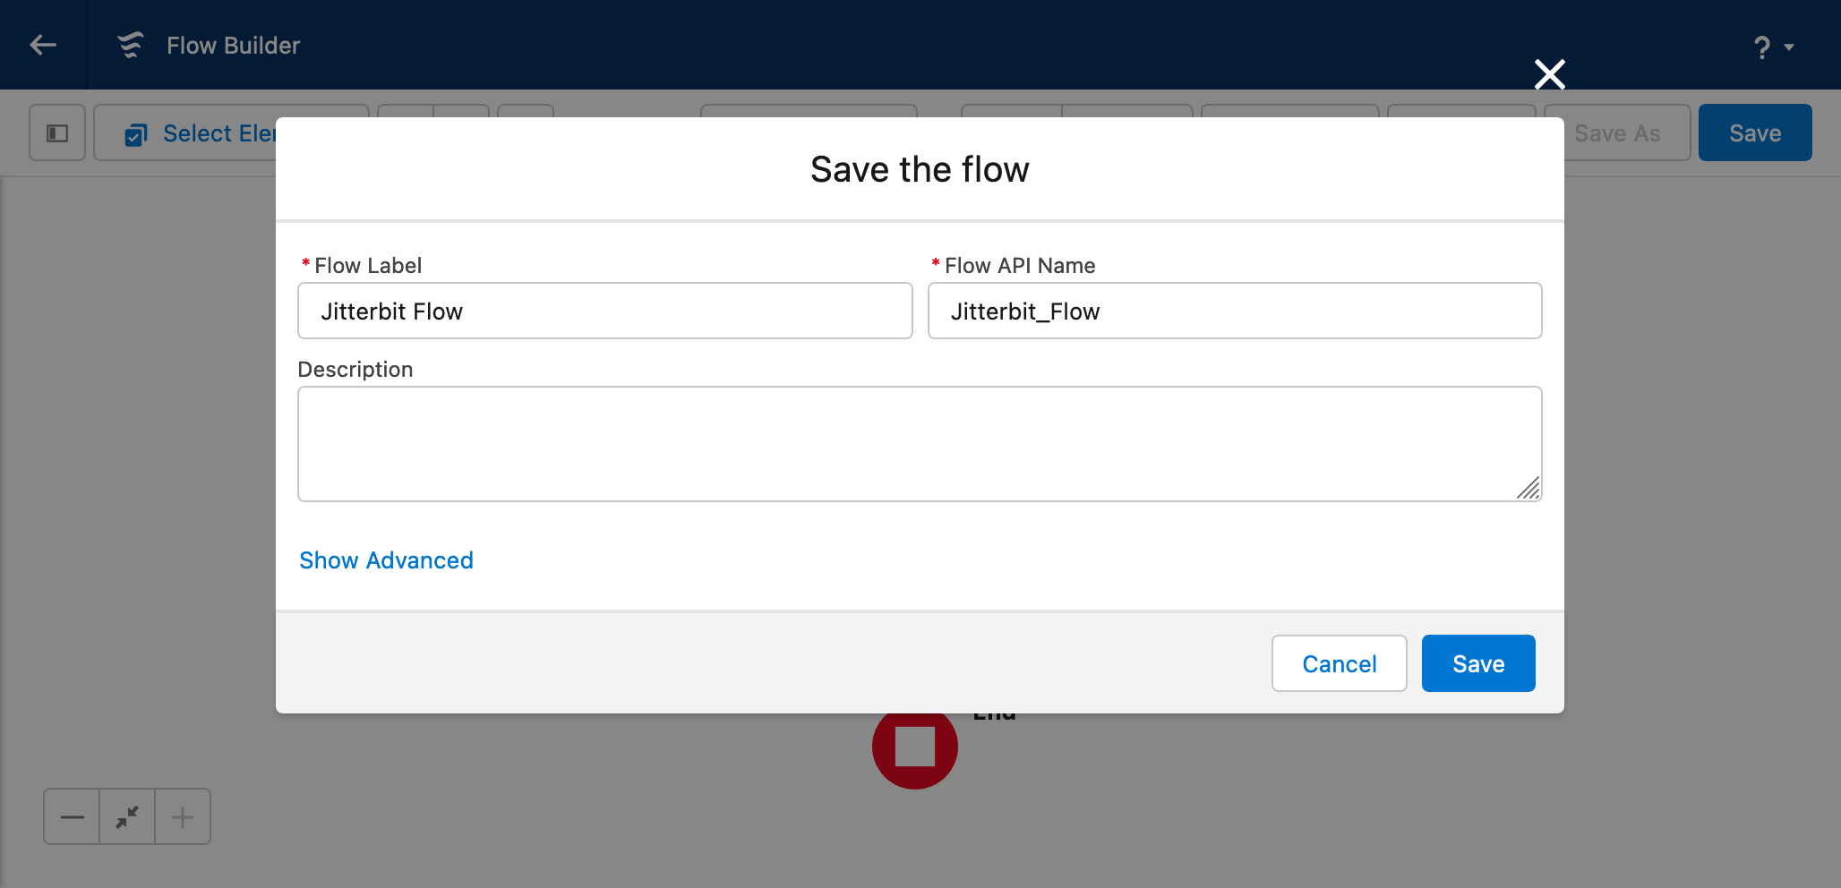1841x888 pixels.
Task: Grab the Description textarea resize handle
Action: [x=1529, y=489]
